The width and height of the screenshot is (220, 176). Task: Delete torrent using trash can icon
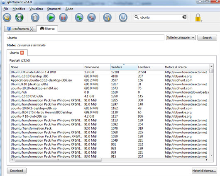[35, 17]
